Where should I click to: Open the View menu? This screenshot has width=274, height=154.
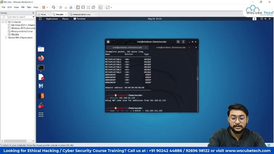[16, 7]
